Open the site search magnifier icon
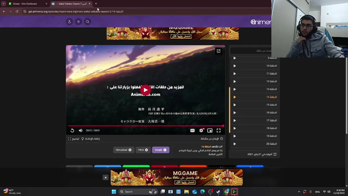This screenshot has height=196, width=348. (x=88, y=22)
